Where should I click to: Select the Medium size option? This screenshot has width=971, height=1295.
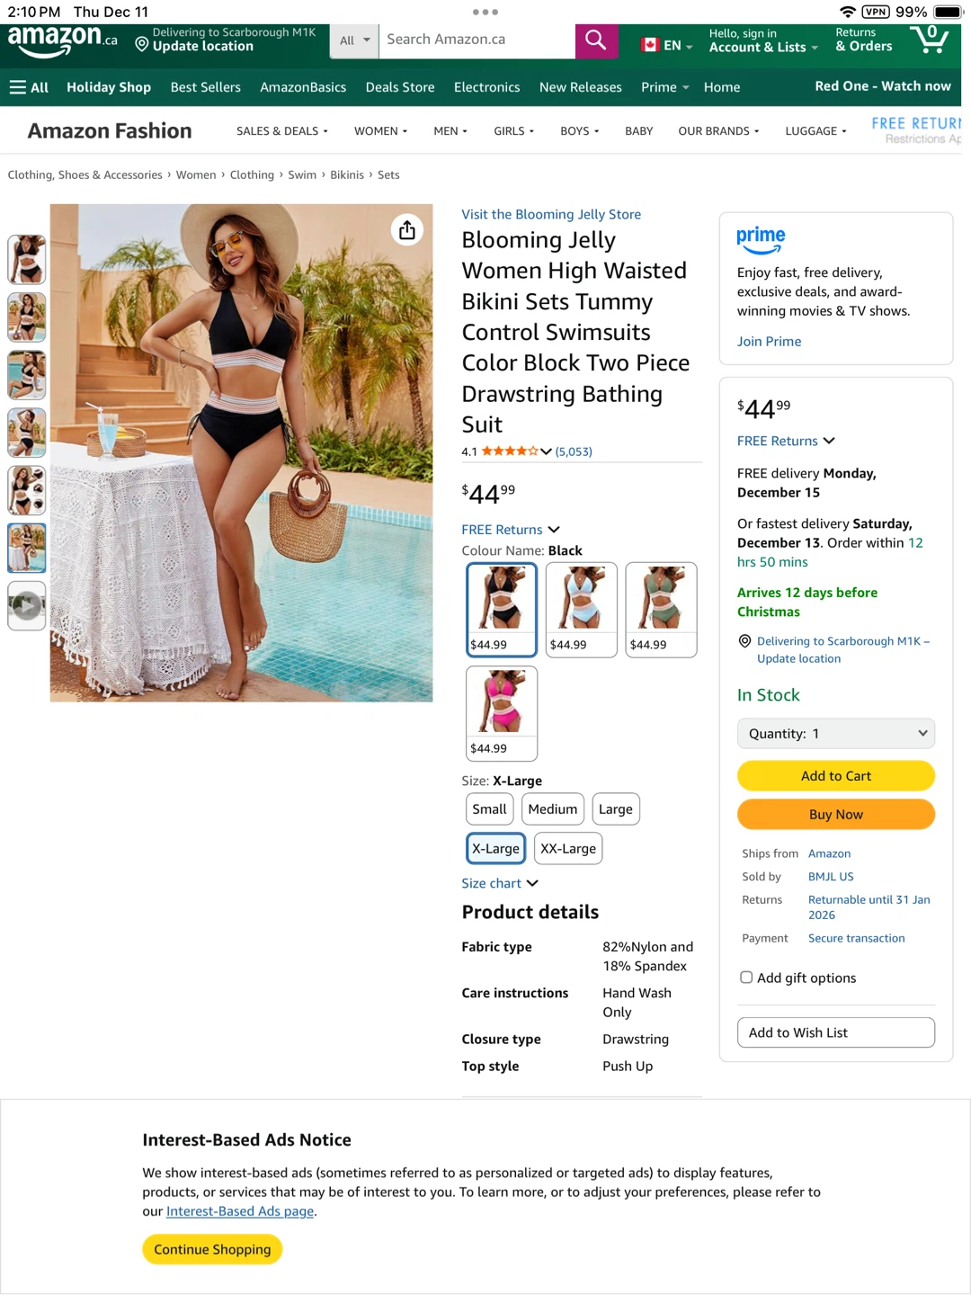553,809
